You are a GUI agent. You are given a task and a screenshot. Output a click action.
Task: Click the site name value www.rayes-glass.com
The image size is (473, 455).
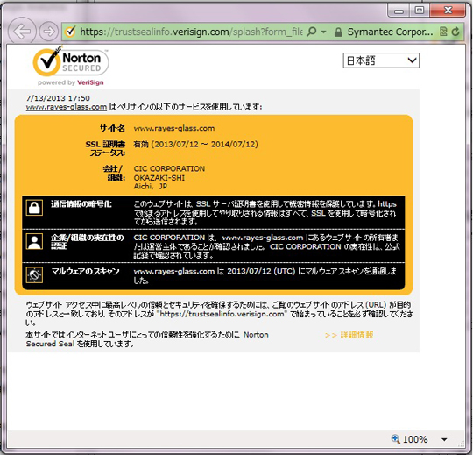(174, 128)
